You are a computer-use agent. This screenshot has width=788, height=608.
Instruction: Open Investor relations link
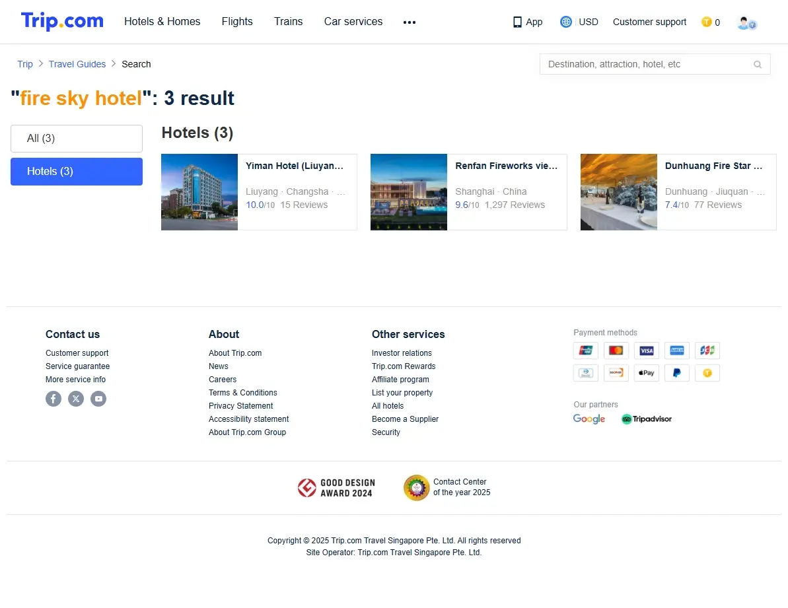[x=402, y=353]
